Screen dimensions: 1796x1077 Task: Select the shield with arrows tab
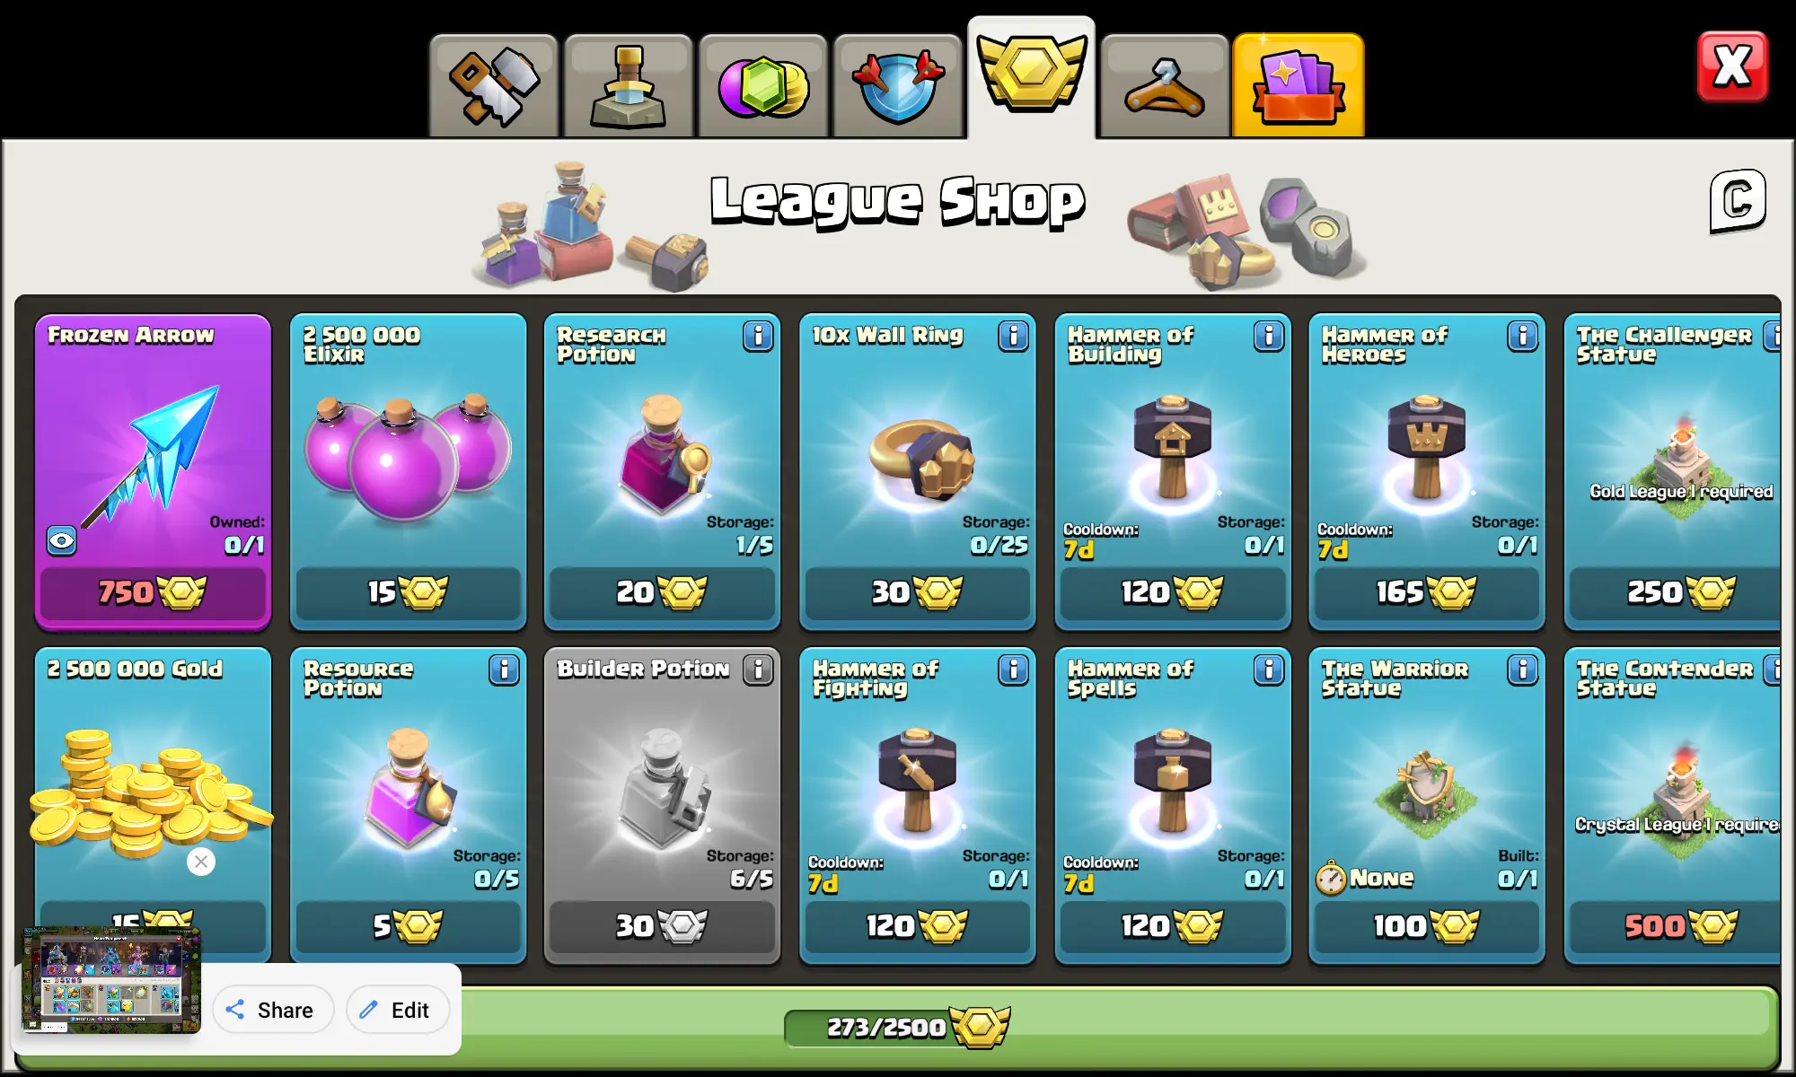tap(897, 86)
